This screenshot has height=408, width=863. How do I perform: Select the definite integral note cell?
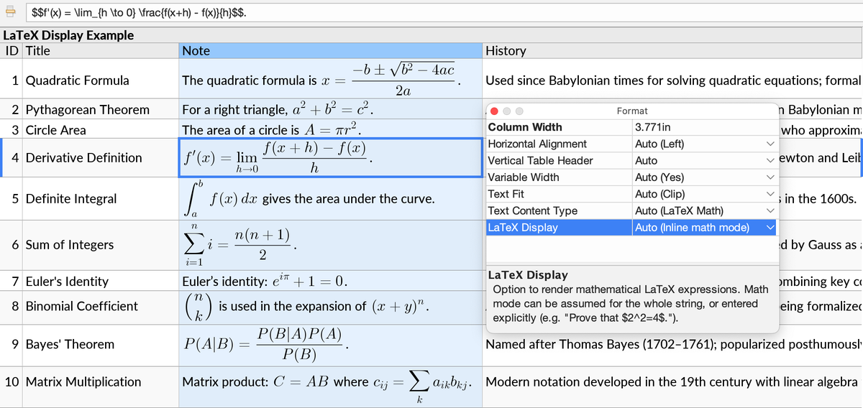(x=331, y=198)
